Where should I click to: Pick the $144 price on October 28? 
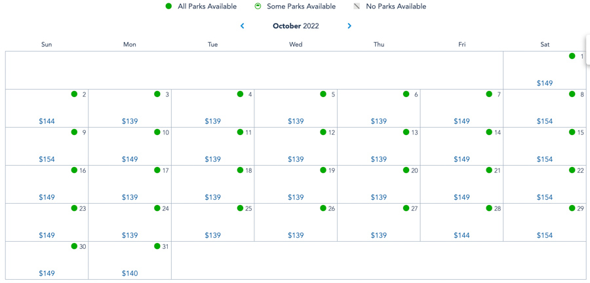(x=462, y=235)
